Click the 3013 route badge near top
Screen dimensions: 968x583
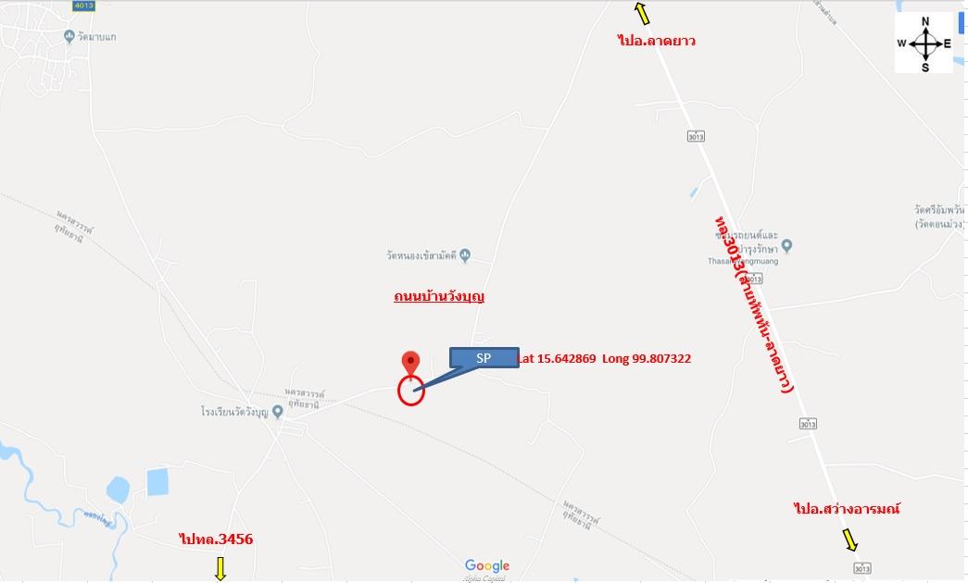pos(696,136)
